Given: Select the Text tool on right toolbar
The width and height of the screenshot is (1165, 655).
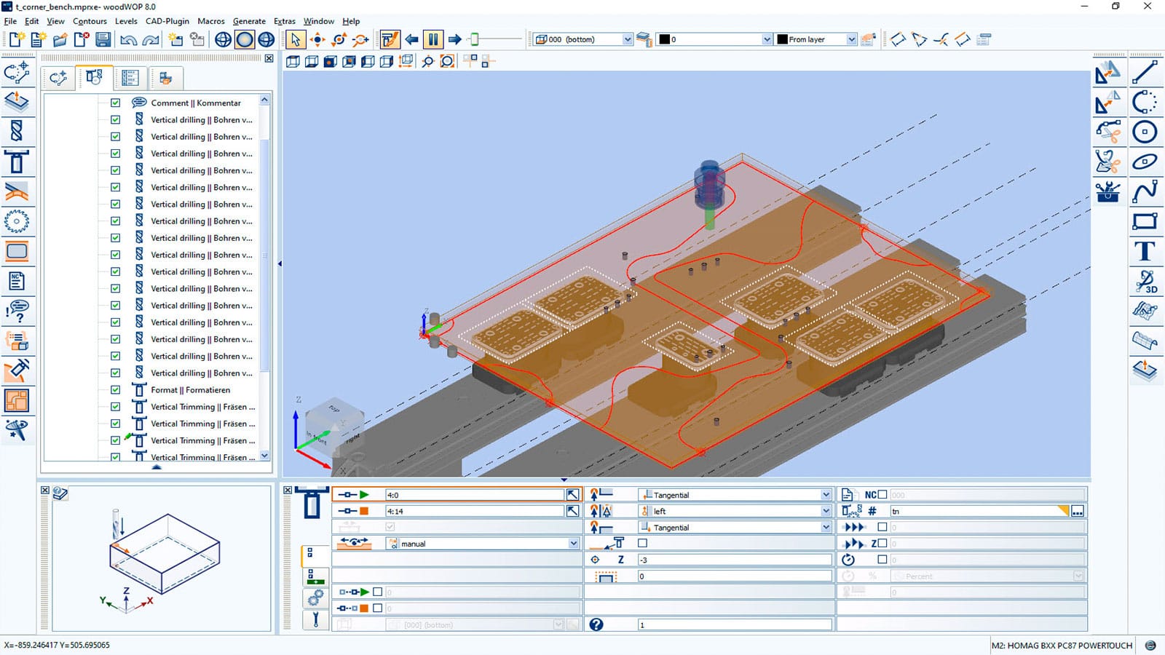Looking at the screenshot, I should pyautogui.click(x=1145, y=250).
